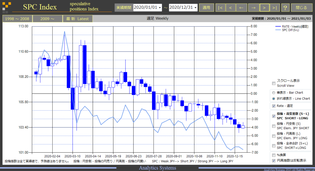Click the 実績期間 label button
Image resolution: width=315 pixels, height=171 pixels.
click(x=124, y=8)
